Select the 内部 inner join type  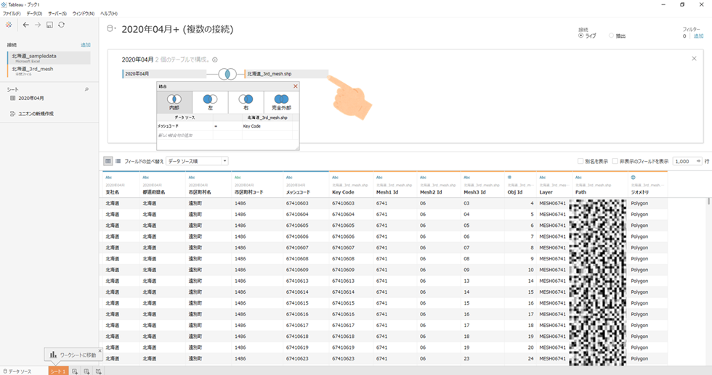pyautogui.click(x=174, y=102)
